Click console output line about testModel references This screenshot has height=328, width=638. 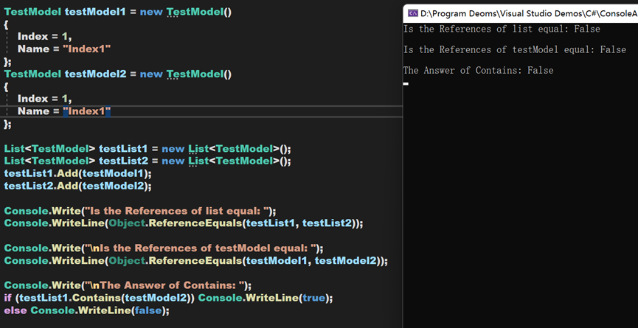514,50
